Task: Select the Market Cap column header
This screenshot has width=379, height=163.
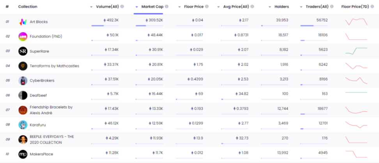Action: pos(152,7)
